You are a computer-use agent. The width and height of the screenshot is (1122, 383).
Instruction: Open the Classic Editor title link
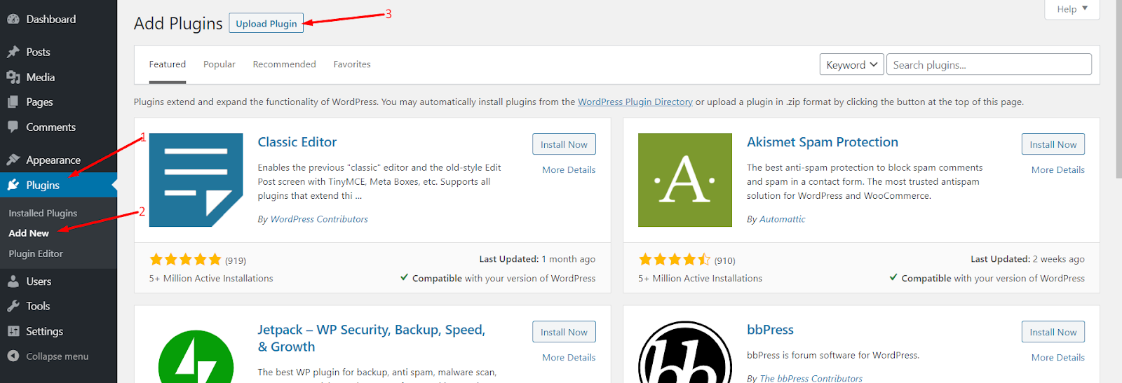click(x=297, y=142)
